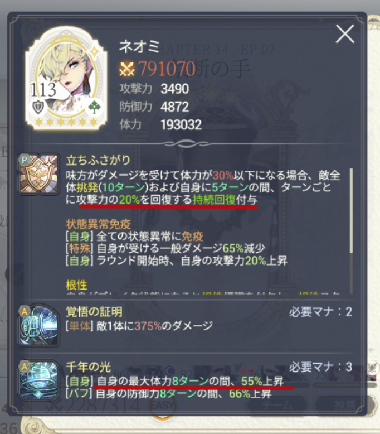
Task: Tap the shield class icon on portrait
Action: pyautogui.click(x=38, y=107)
